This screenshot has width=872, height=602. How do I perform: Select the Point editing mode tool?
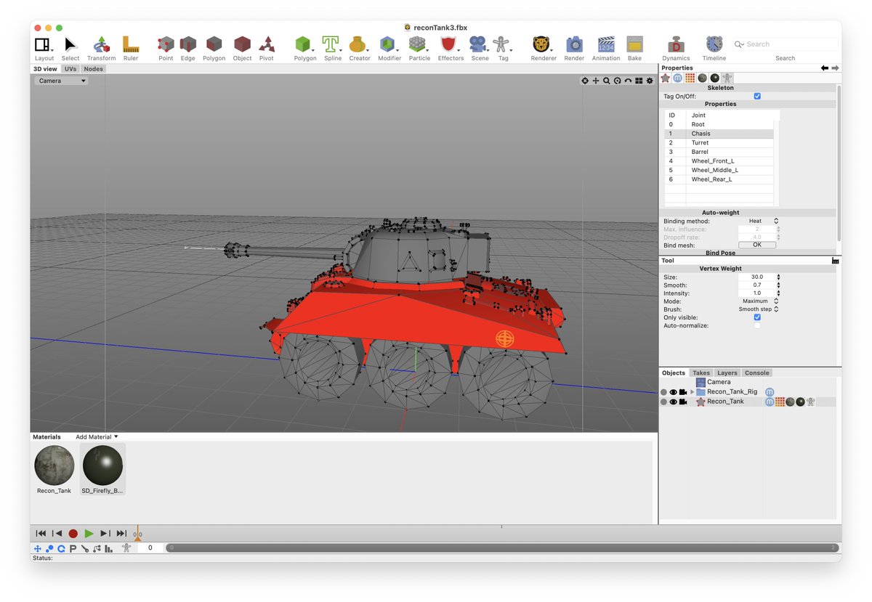tap(165, 44)
